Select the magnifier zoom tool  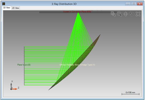tap(119, 14)
